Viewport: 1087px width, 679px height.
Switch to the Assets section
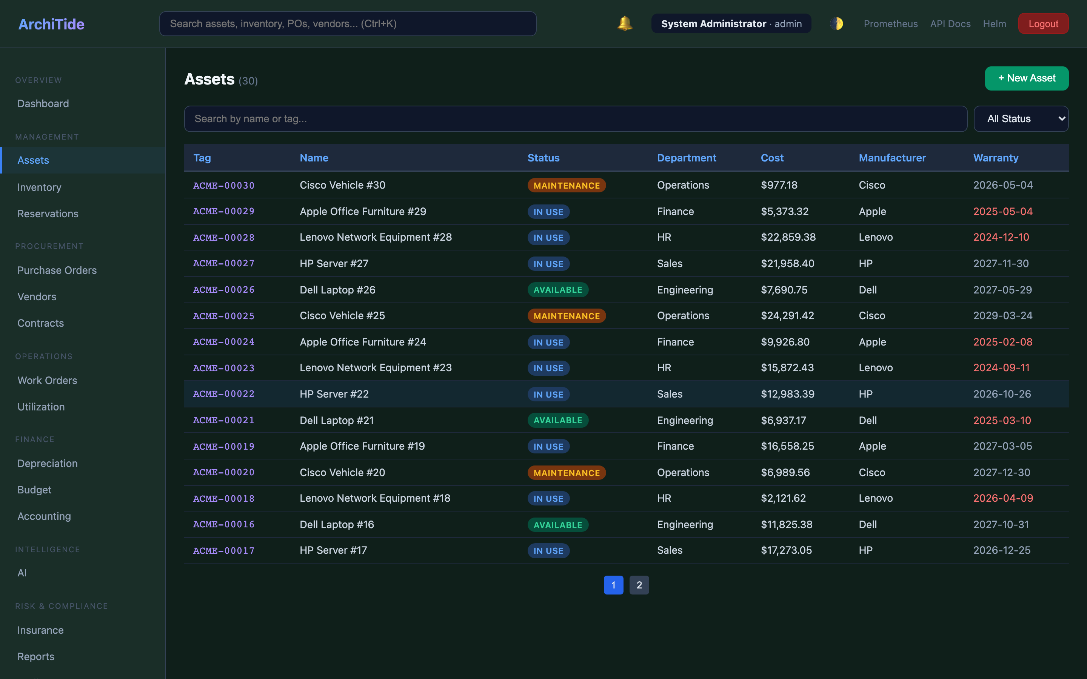pyautogui.click(x=33, y=160)
